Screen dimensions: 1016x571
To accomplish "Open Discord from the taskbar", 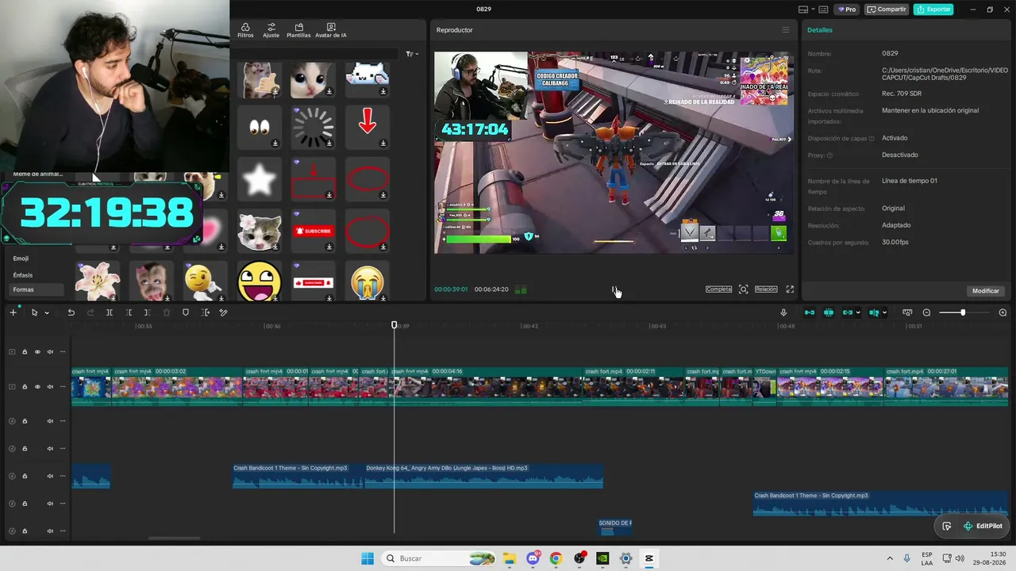I will pos(533,558).
